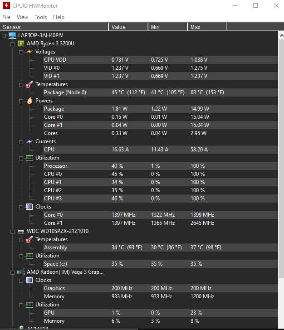Image resolution: width=284 pixels, height=330 pixels.
Task: Maximize the HWMonitor window
Action: 255,6
